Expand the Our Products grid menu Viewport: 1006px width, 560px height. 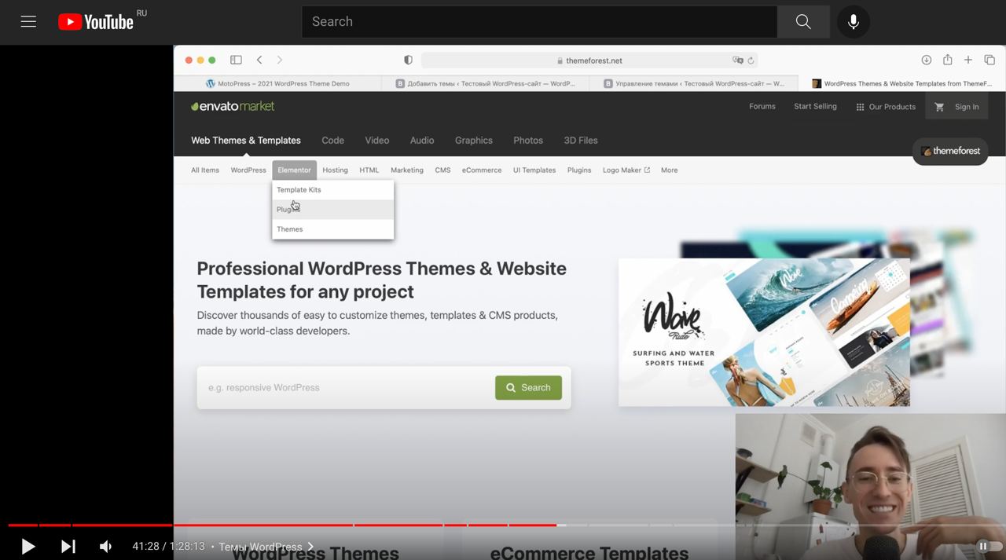click(886, 107)
